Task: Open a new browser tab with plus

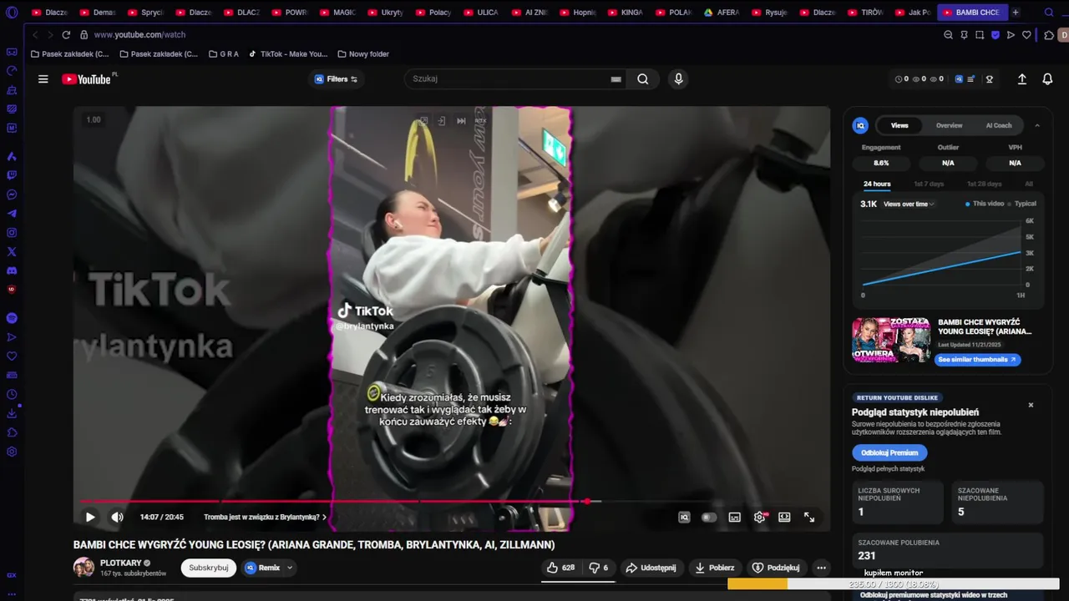Action: [1016, 13]
